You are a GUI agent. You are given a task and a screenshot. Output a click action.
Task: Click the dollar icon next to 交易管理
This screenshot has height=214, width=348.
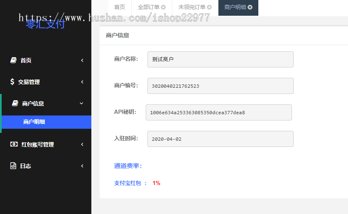pos(12,82)
